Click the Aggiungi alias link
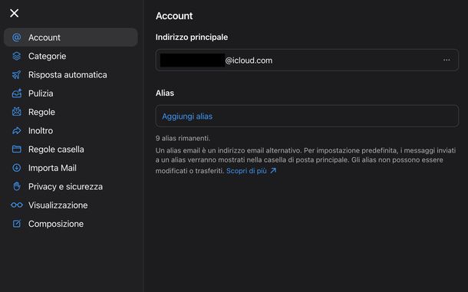This screenshot has height=292, width=468. 187,116
